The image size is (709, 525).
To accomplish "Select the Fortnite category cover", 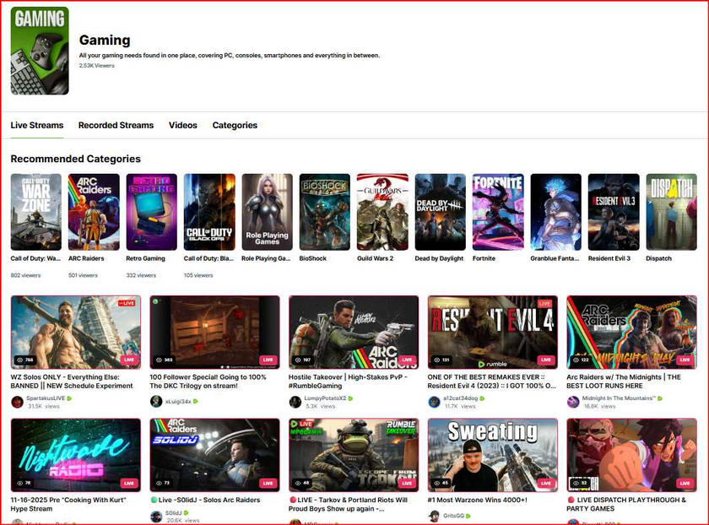I will pos(498,212).
